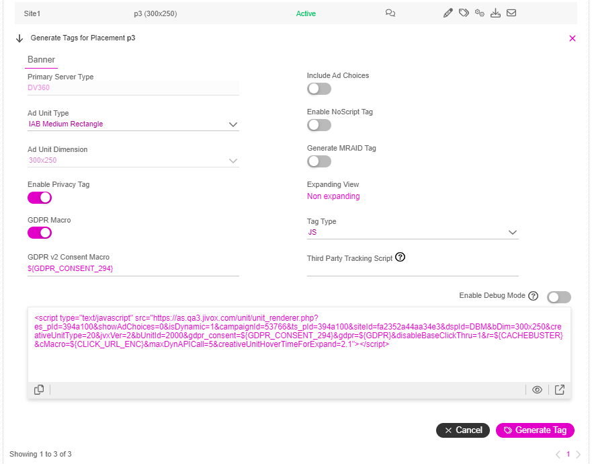Open comments for placement p3
Viewport: 592px width, 464px height.
(390, 13)
